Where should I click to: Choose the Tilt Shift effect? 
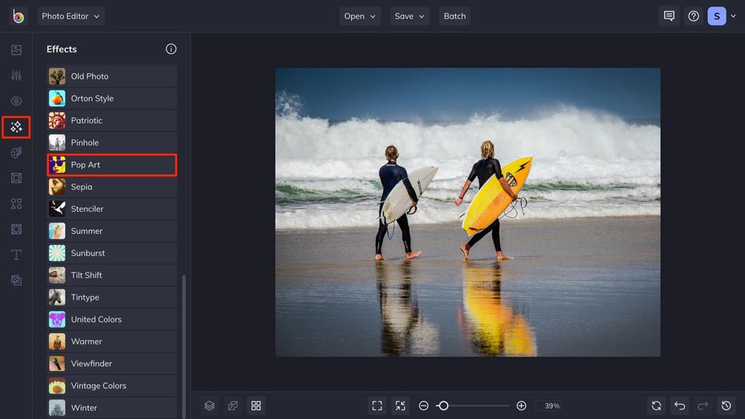tap(111, 275)
